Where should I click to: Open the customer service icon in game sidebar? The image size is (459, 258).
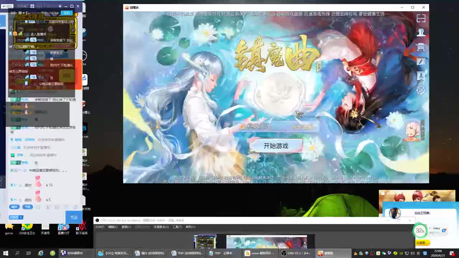point(421,76)
